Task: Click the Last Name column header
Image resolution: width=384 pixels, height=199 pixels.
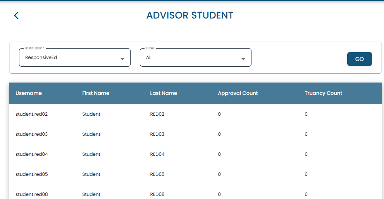Action: coord(164,93)
